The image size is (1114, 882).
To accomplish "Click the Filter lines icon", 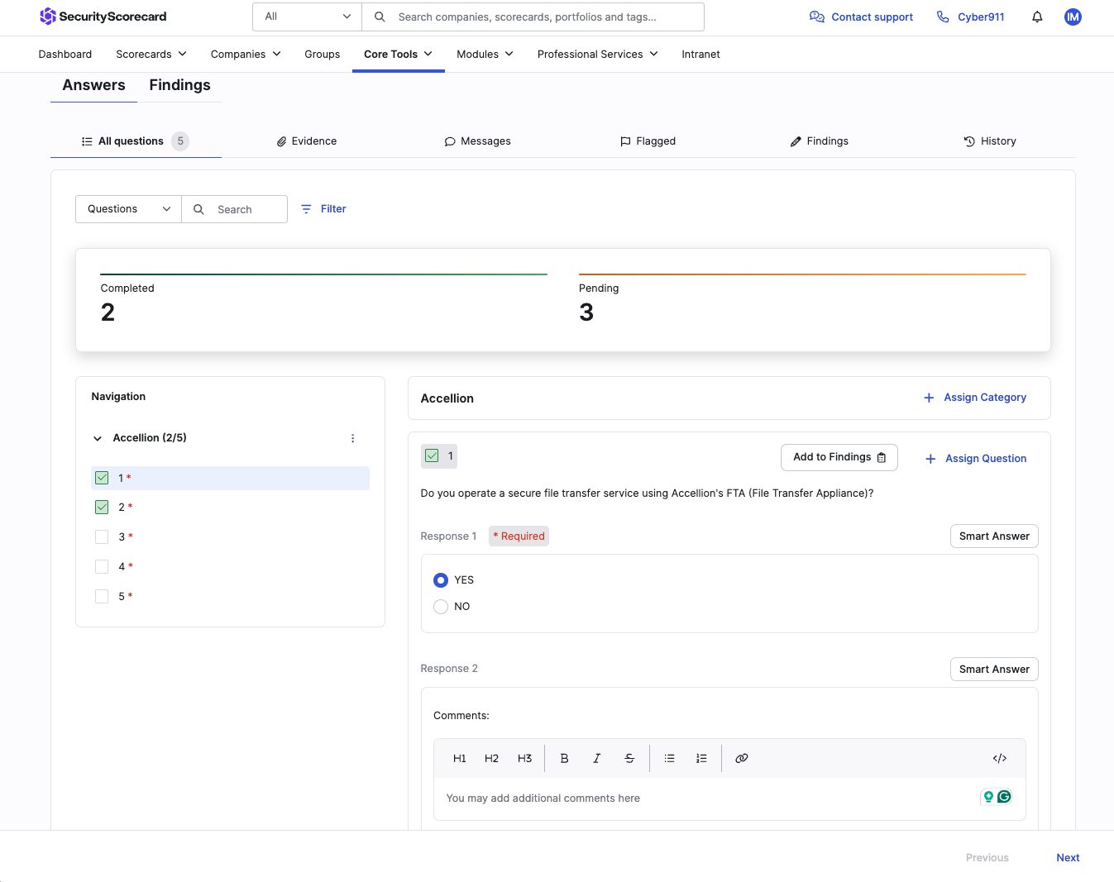I will pyautogui.click(x=306, y=209).
